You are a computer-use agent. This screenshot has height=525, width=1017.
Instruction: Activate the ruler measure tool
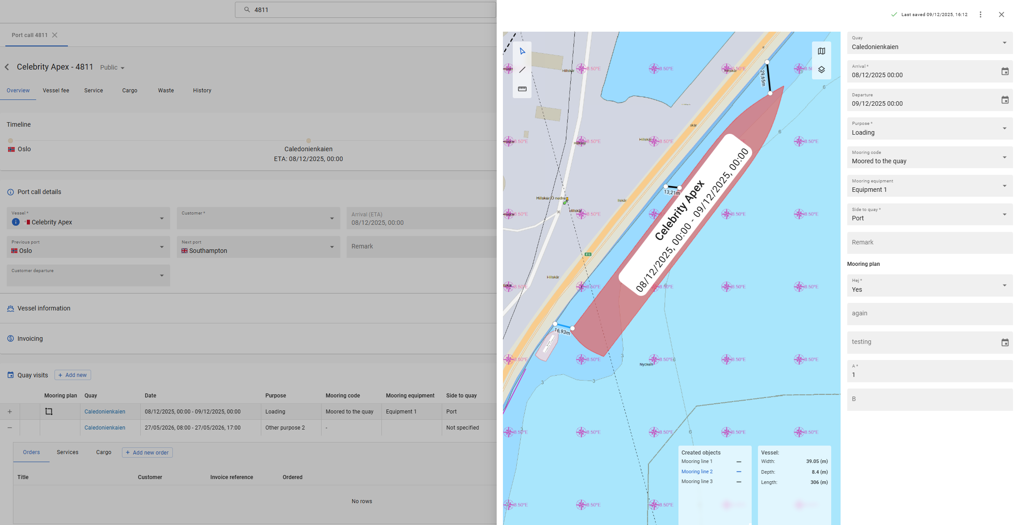(522, 89)
